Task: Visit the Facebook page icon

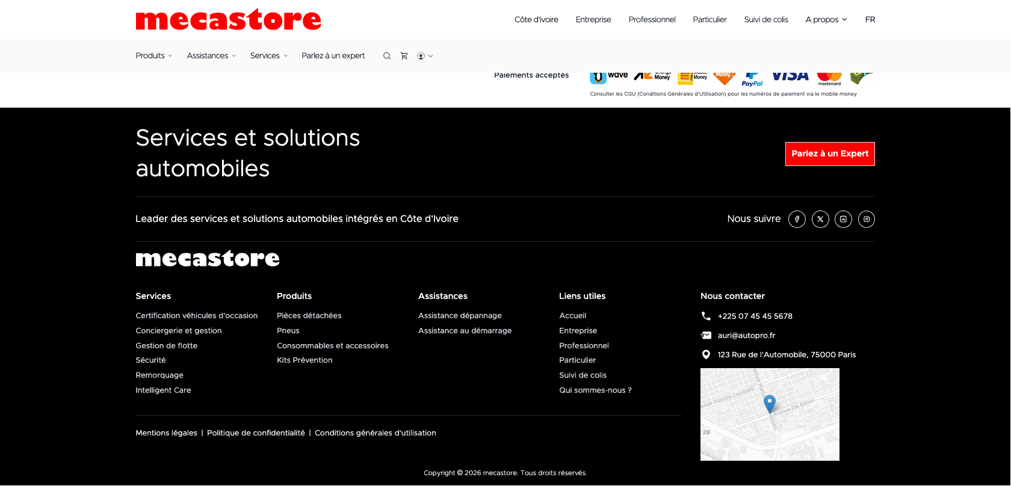Action: coord(797,219)
